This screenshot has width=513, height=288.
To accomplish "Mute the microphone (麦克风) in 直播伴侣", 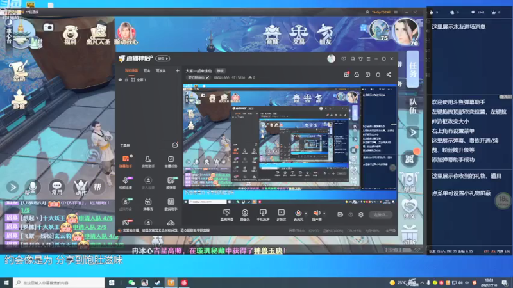I will coord(298,215).
